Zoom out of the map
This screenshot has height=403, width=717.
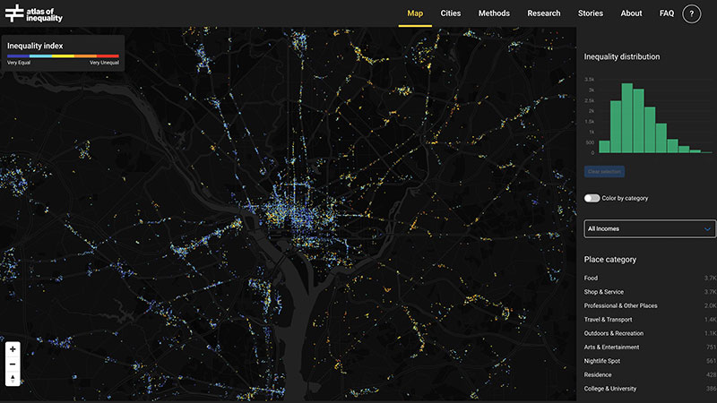tap(13, 364)
